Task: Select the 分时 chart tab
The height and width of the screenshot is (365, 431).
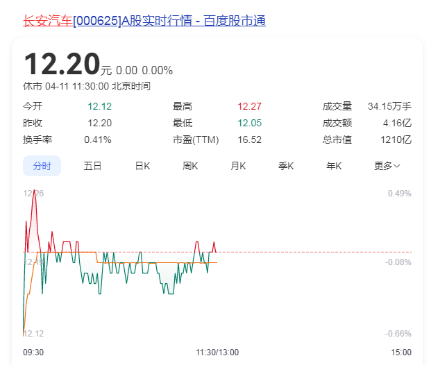Action: pos(42,166)
